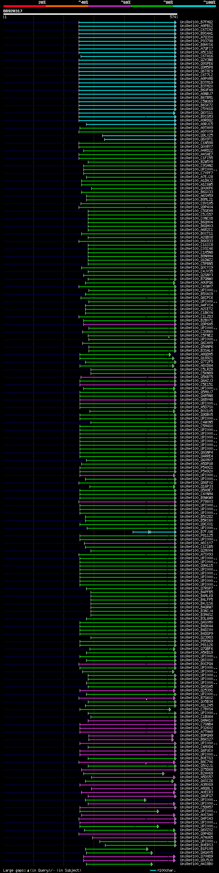Select the UniRef100_Q16P33 label
Image resolution: width=219 pixels, height=873 pixels.
click(196, 486)
